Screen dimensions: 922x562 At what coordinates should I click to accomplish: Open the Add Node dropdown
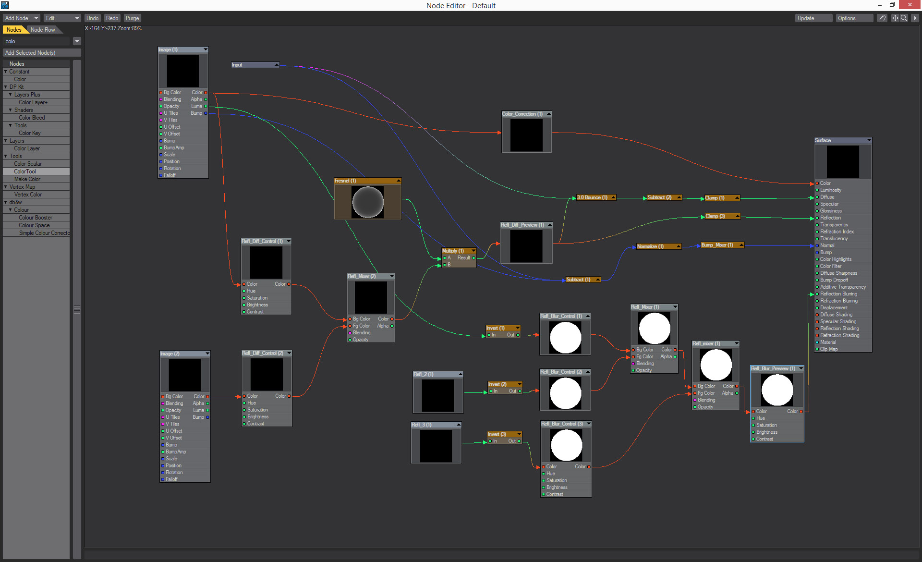coord(22,18)
